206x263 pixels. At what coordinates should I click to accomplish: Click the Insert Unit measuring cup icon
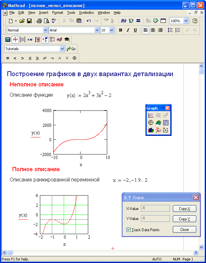pyautogui.click(x=131, y=21)
